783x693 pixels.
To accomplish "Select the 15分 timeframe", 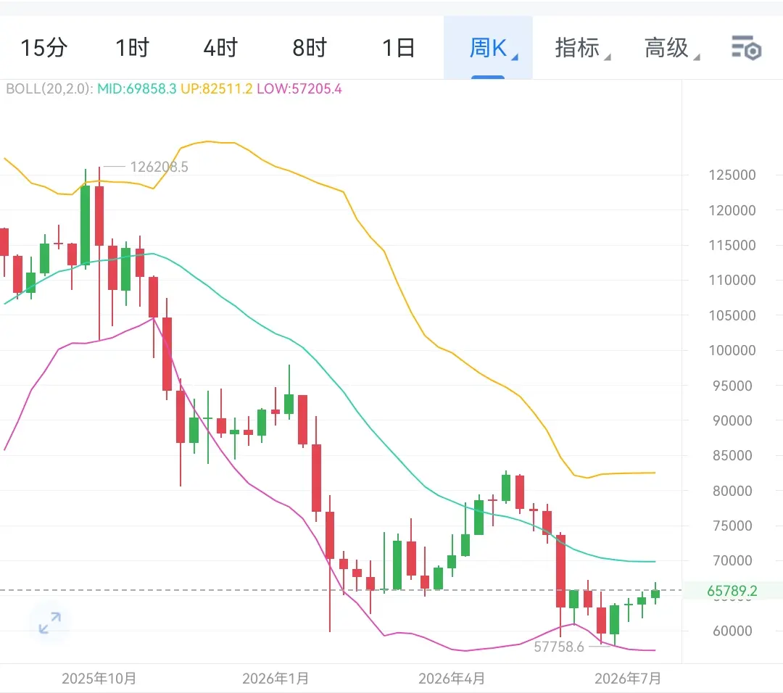I will point(43,48).
